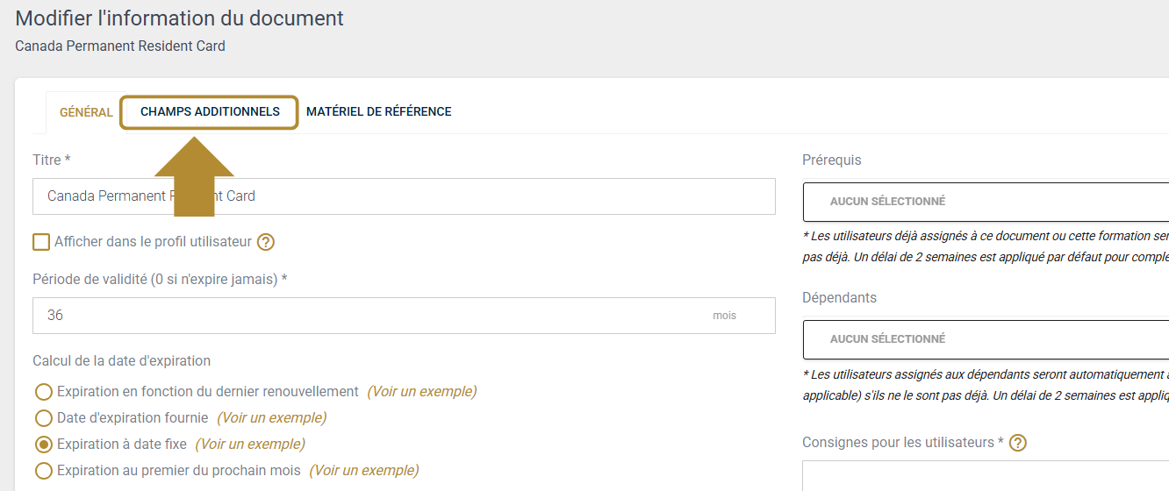Image resolution: width=1169 pixels, height=491 pixels.
Task: Open example link for Expiration à date fixe
Action: pos(250,445)
